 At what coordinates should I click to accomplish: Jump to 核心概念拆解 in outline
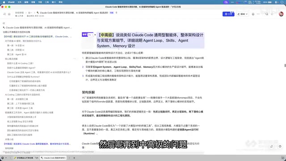(11, 59)
